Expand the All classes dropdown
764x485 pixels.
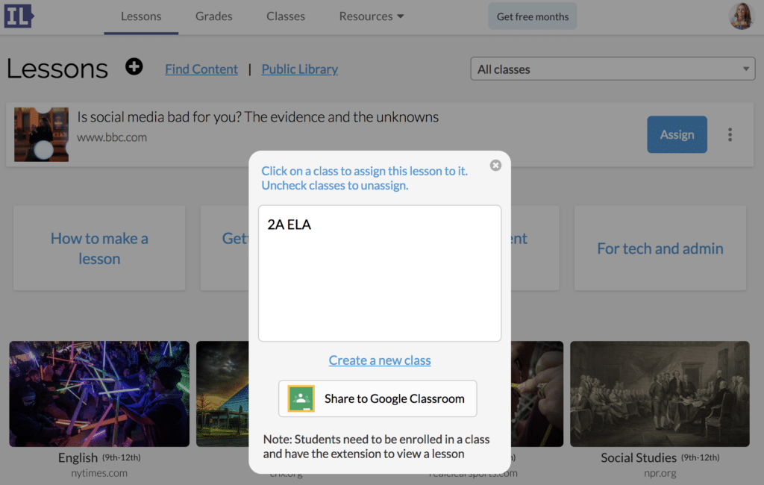(x=612, y=69)
